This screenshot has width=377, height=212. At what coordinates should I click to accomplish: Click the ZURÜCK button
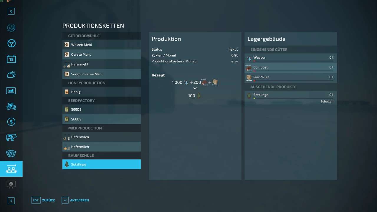43,200
